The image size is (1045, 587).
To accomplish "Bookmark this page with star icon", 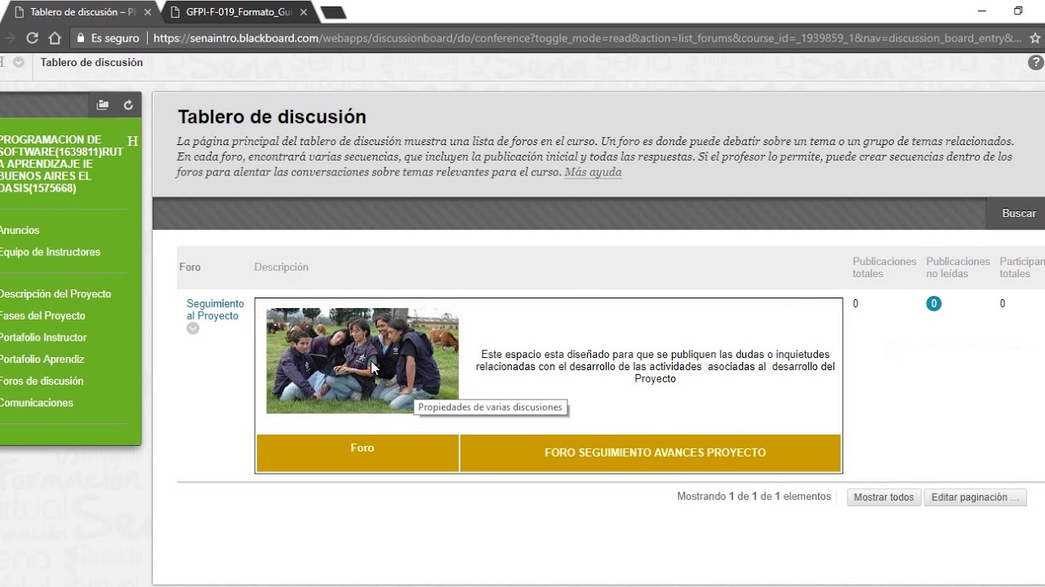I will pos(1035,38).
